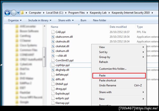The width and height of the screenshot is (159, 111).
Task: Open Share with submenu in context menu
Action: (x=119, y=92)
